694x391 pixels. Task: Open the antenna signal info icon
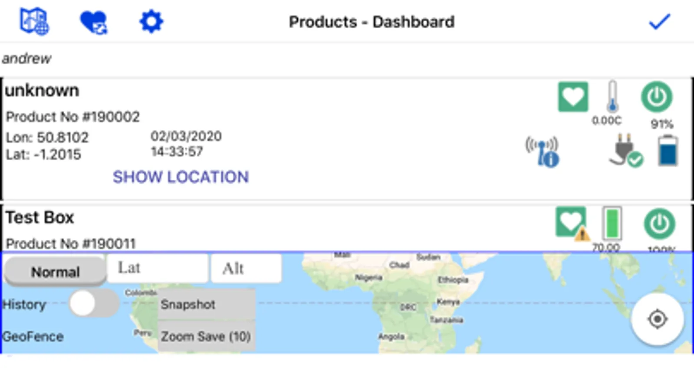coord(543,152)
